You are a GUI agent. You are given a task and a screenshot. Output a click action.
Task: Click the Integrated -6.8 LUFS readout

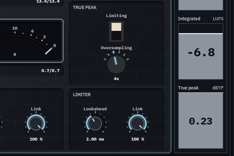coord(201,51)
